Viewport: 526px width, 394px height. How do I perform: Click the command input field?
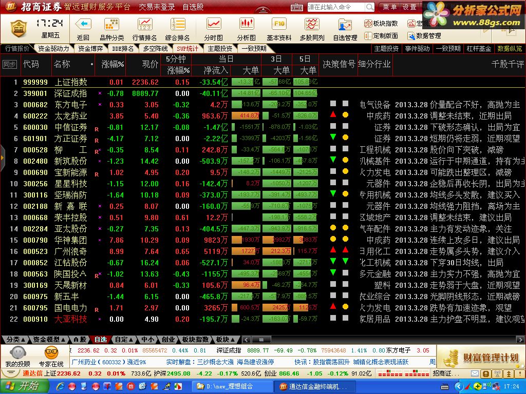[336, 7]
